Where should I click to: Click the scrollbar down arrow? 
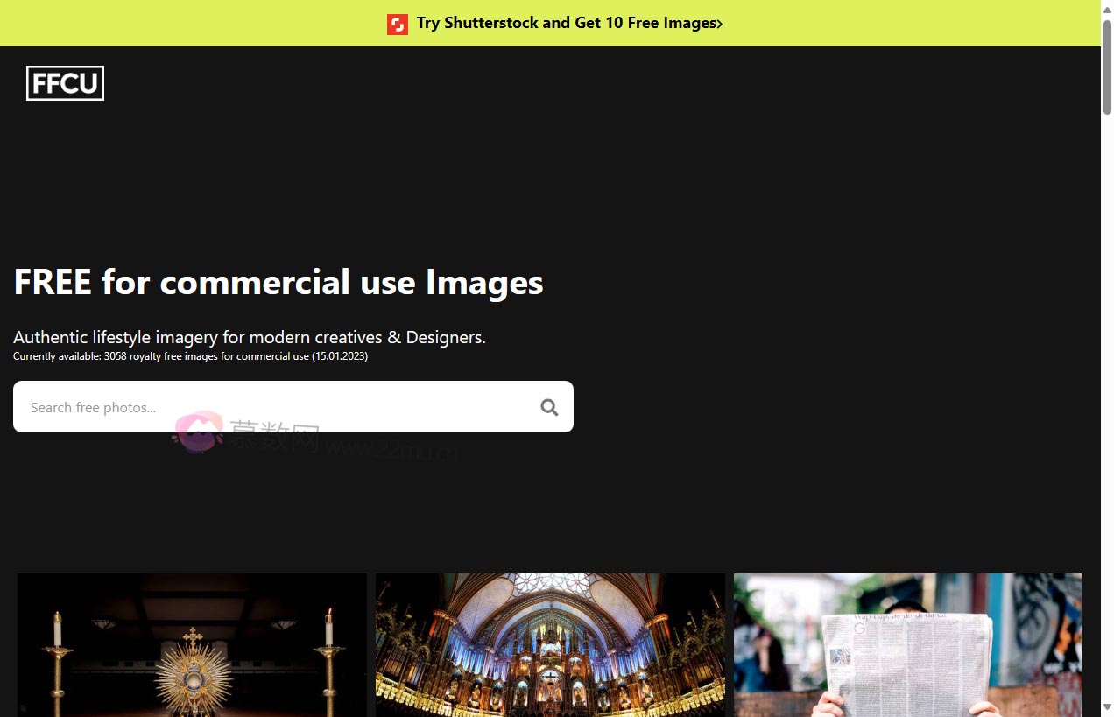coord(1107,707)
